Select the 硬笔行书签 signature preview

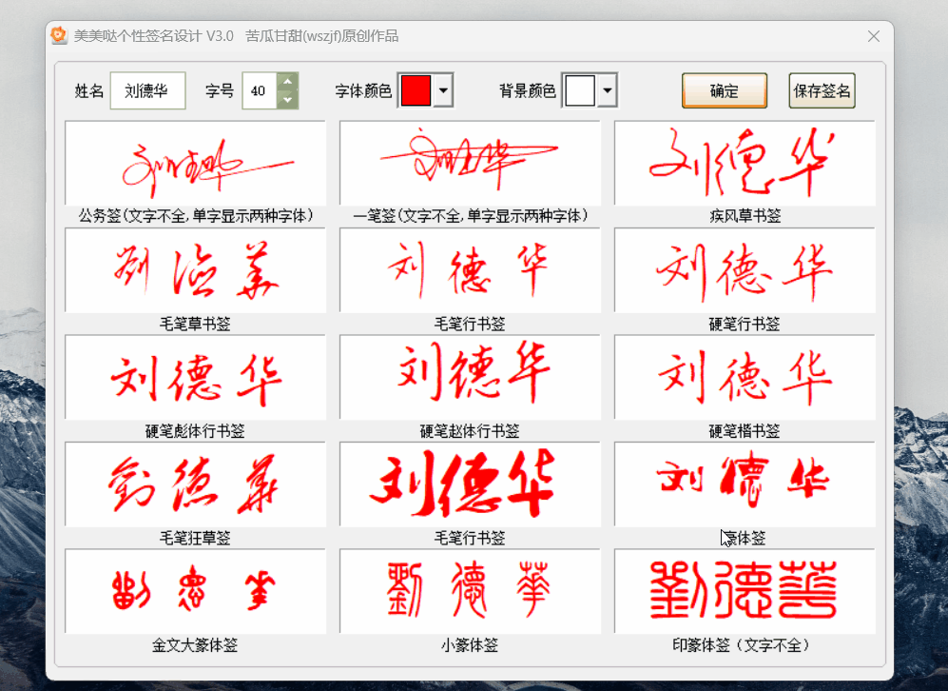click(x=745, y=270)
